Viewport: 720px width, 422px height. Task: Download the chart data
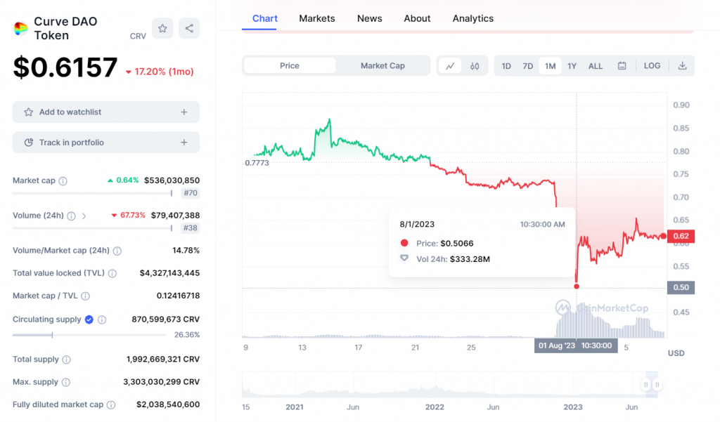click(x=682, y=66)
